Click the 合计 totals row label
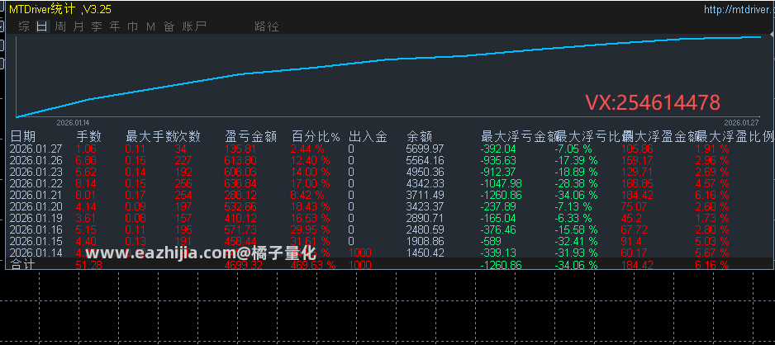Image resolution: width=775 pixels, height=345 pixels. pyautogui.click(x=23, y=265)
